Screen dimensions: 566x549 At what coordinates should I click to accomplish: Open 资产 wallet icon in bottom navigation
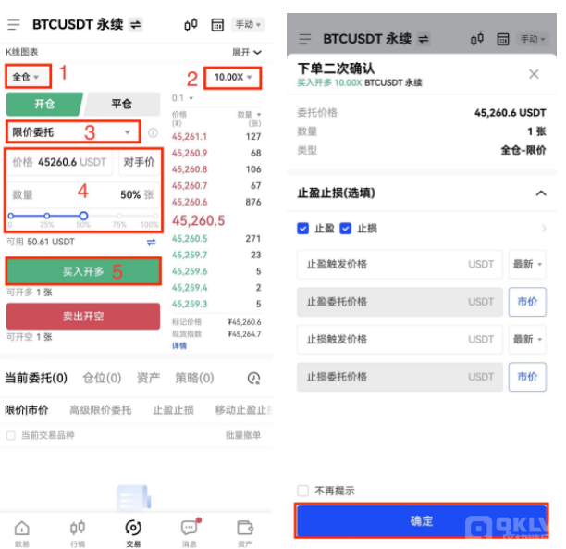[245, 530]
